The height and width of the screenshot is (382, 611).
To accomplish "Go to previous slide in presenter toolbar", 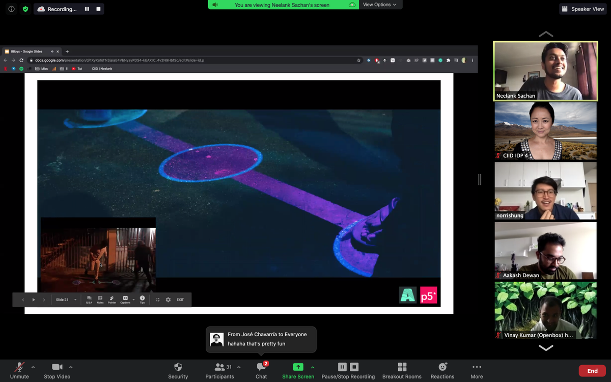I will point(23,299).
